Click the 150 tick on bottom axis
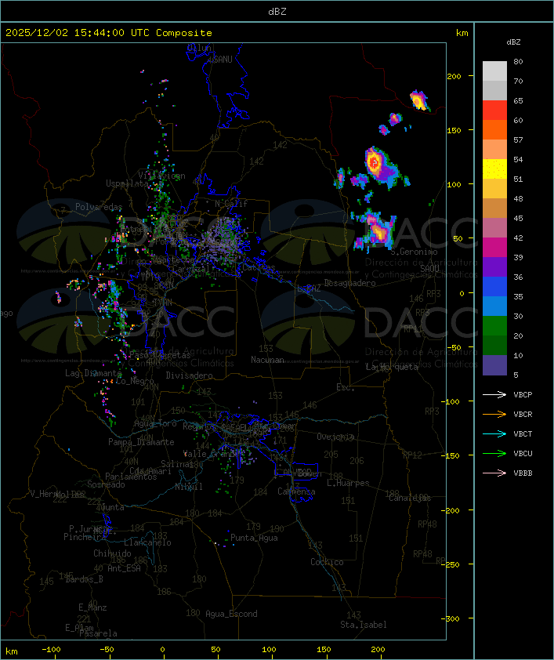 324,650
